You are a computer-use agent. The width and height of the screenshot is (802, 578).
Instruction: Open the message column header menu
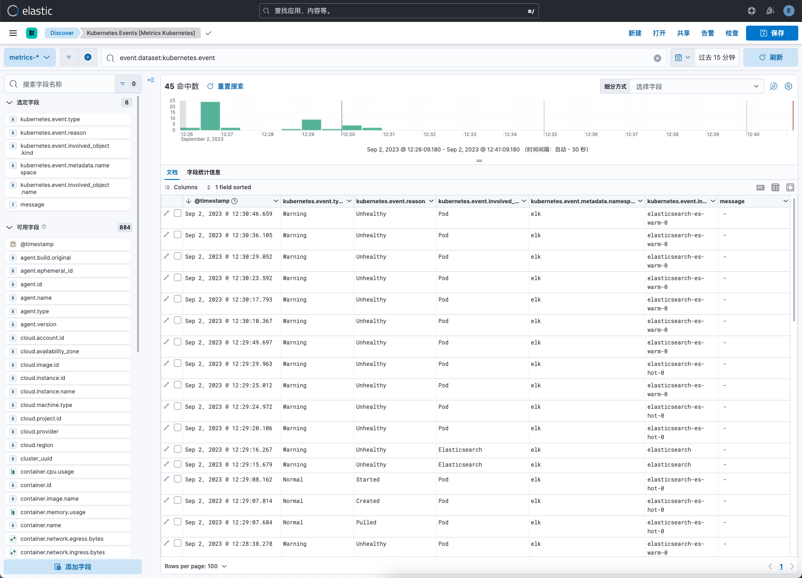click(786, 201)
